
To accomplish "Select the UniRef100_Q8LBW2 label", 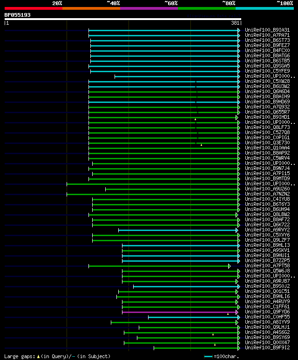I will [x=267, y=215].
